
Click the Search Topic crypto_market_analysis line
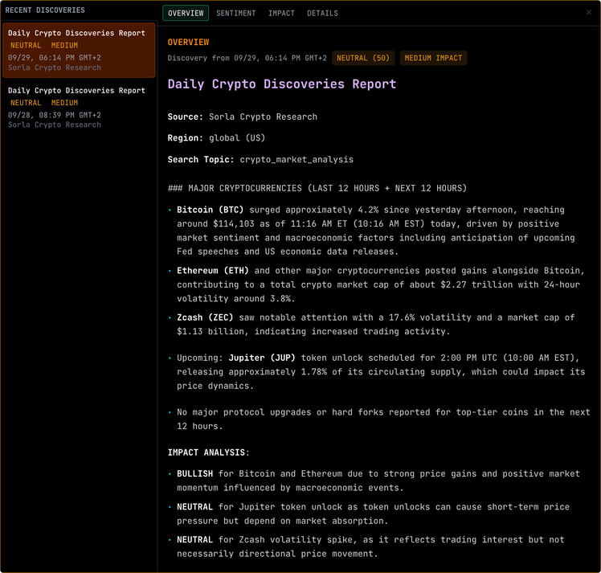(260, 159)
